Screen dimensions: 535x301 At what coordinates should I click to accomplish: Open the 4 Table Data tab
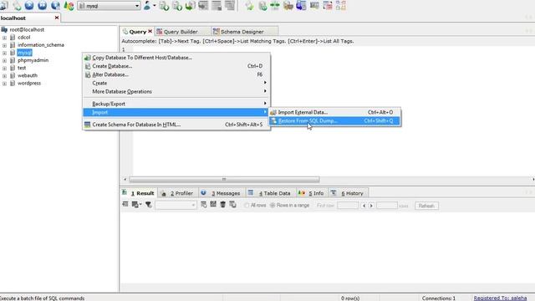pos(270,193)
